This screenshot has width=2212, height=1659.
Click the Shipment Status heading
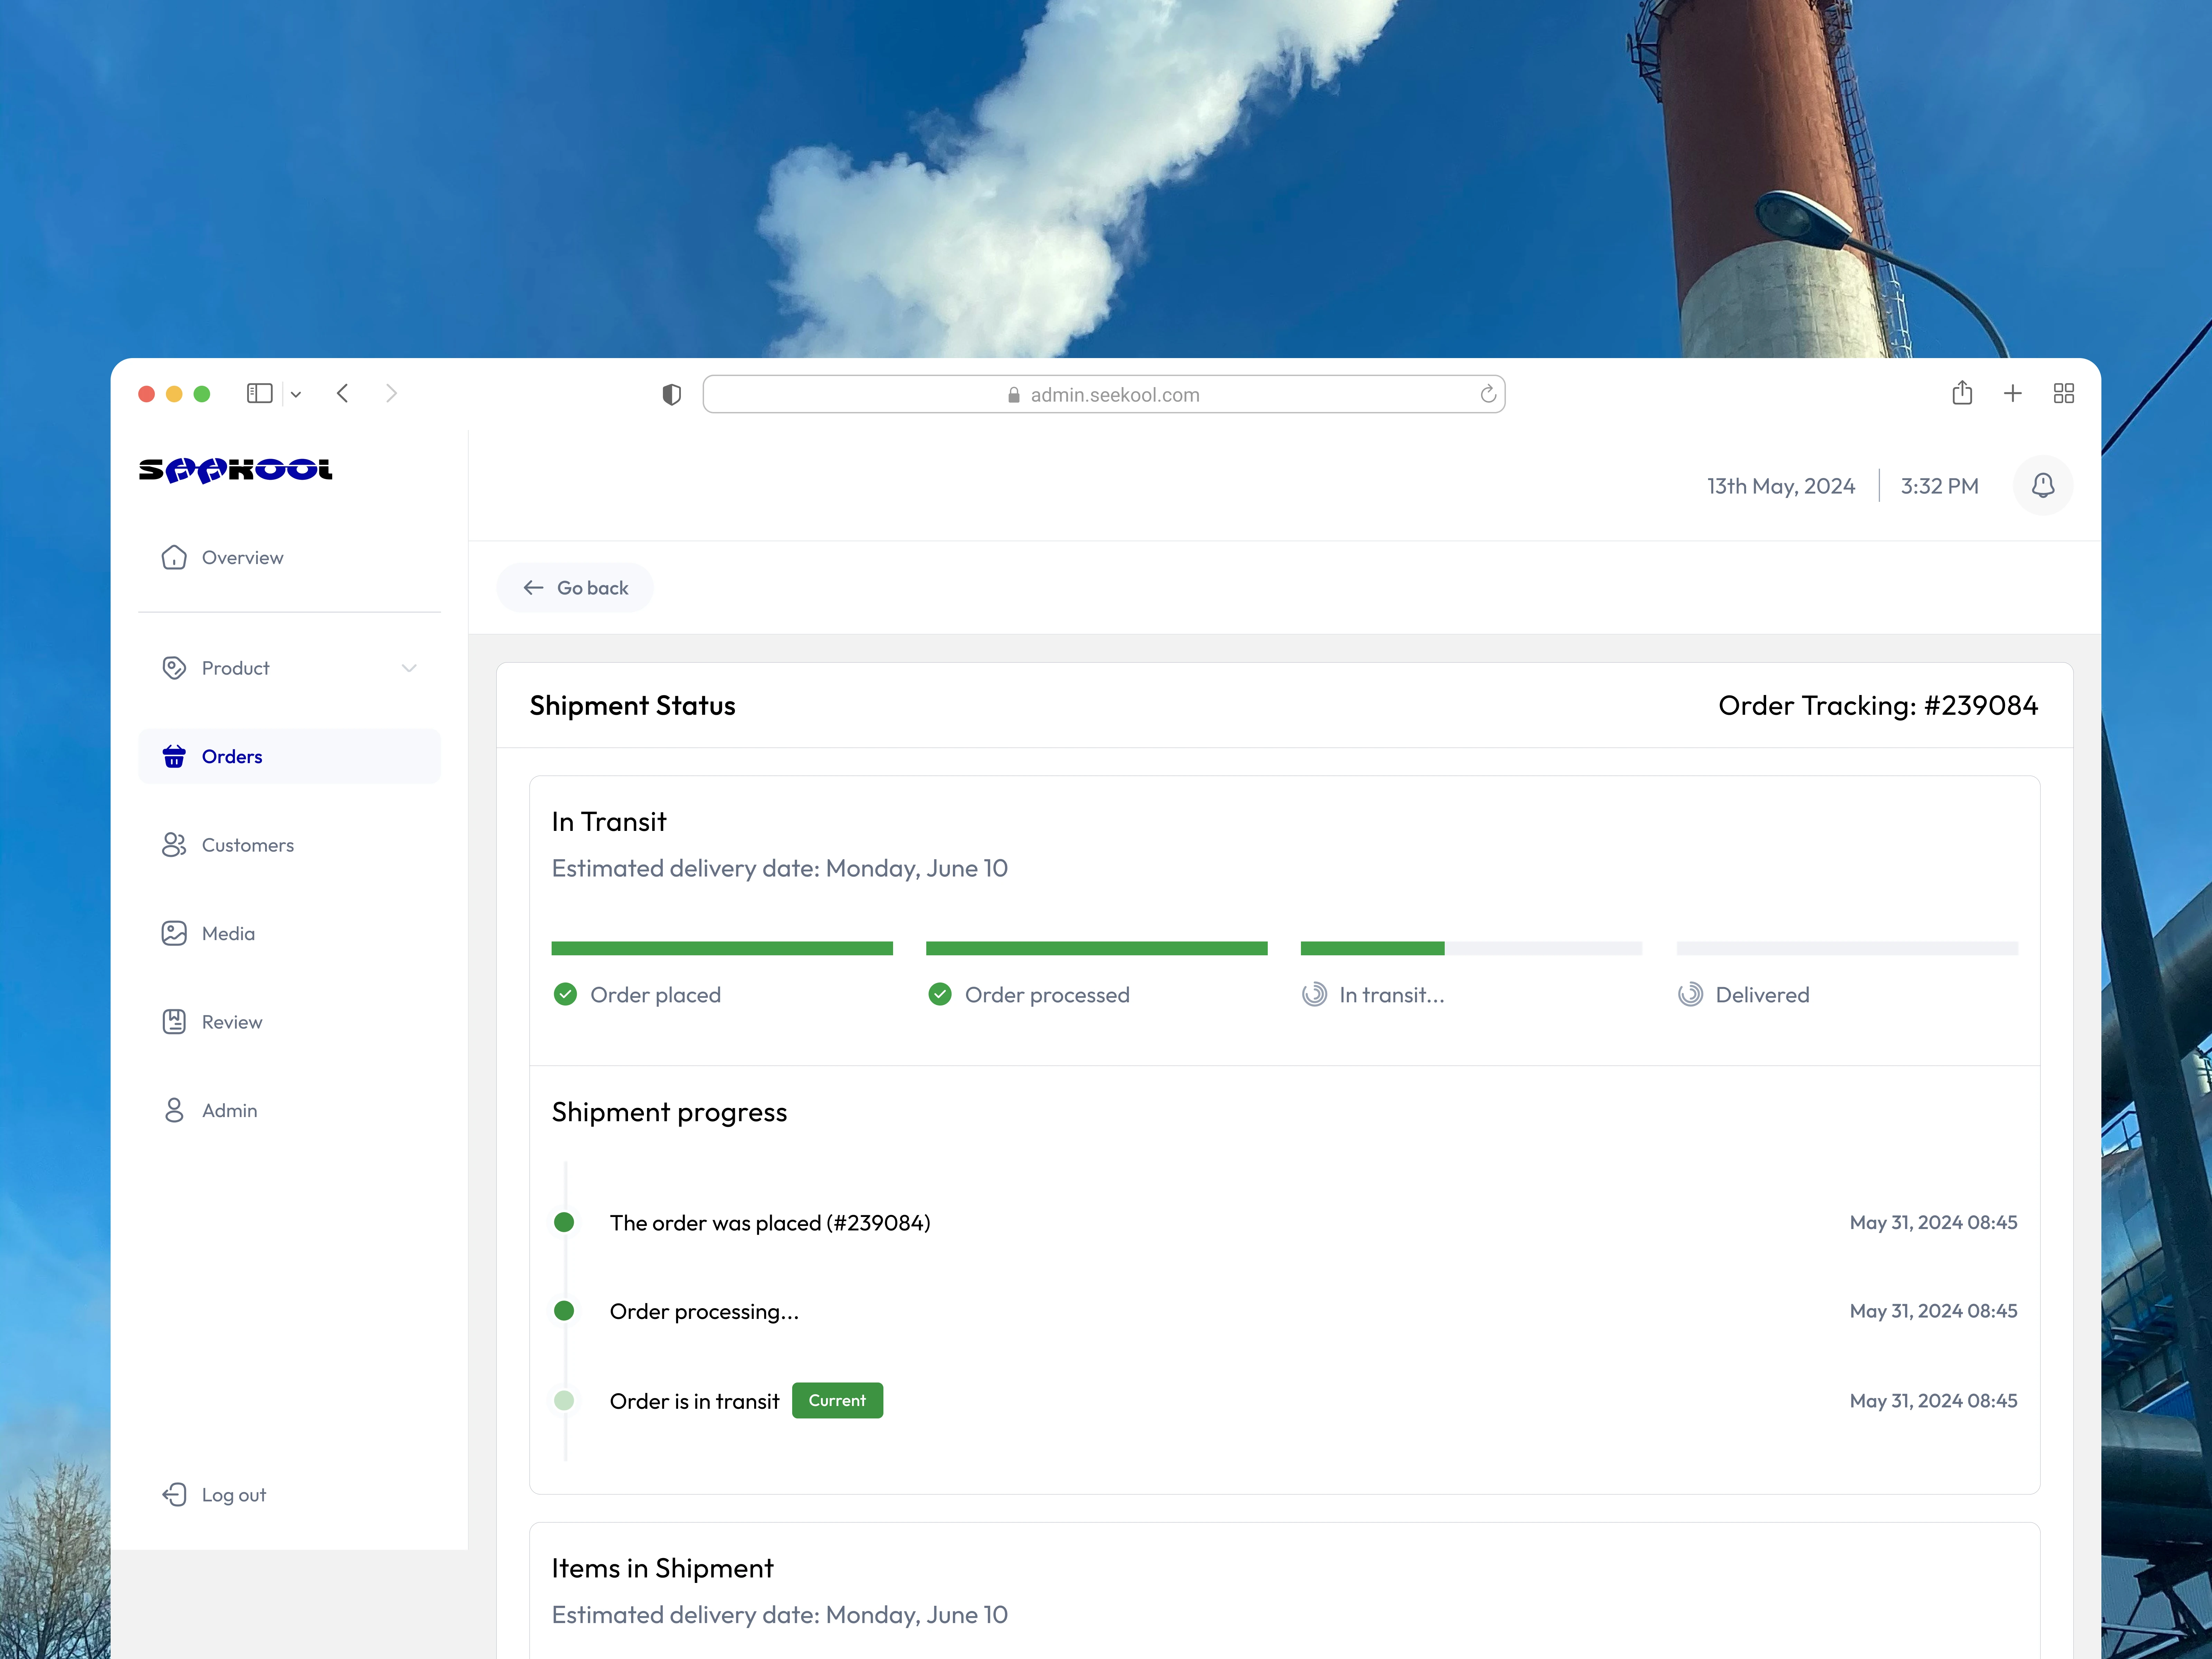(x=633, y=706)
